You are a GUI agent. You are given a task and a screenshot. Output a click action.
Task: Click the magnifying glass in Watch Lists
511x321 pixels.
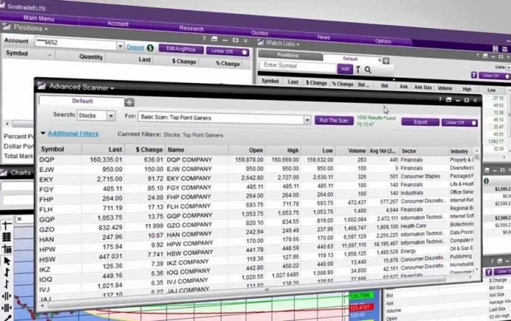(x=368, y=70)
